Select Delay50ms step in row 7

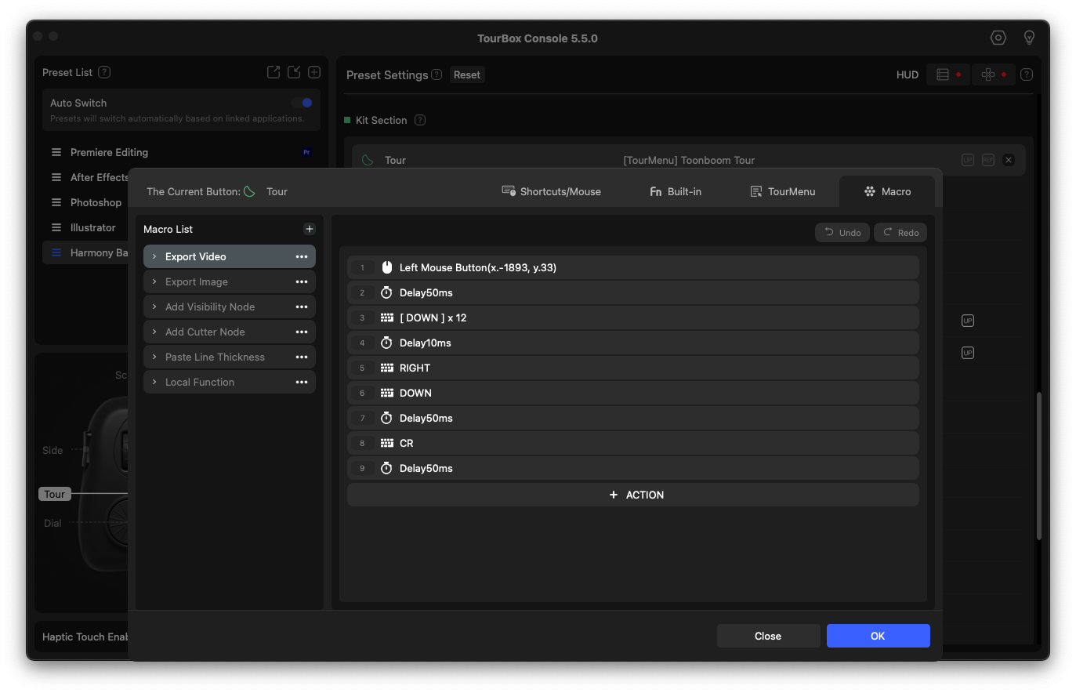(633, 418)
